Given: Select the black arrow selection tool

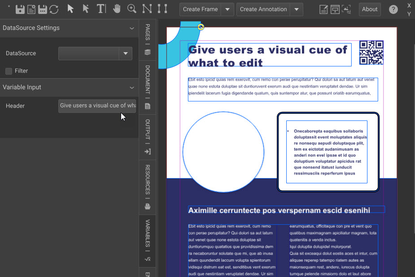Looking at the screenshot, I should pos(70,9).
